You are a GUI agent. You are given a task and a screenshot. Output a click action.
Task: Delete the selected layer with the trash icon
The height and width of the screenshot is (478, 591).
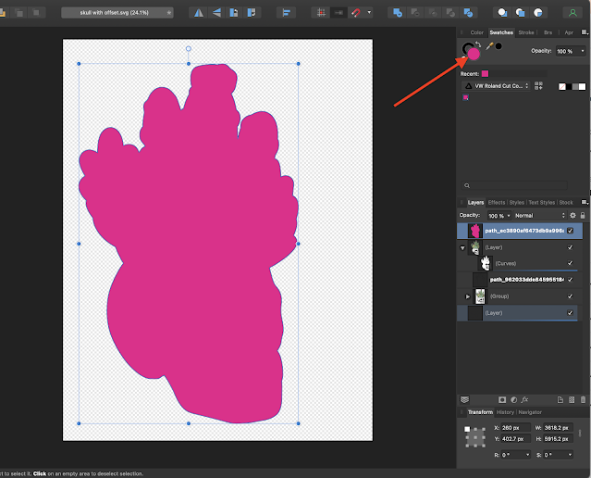[x=583, y=400]
